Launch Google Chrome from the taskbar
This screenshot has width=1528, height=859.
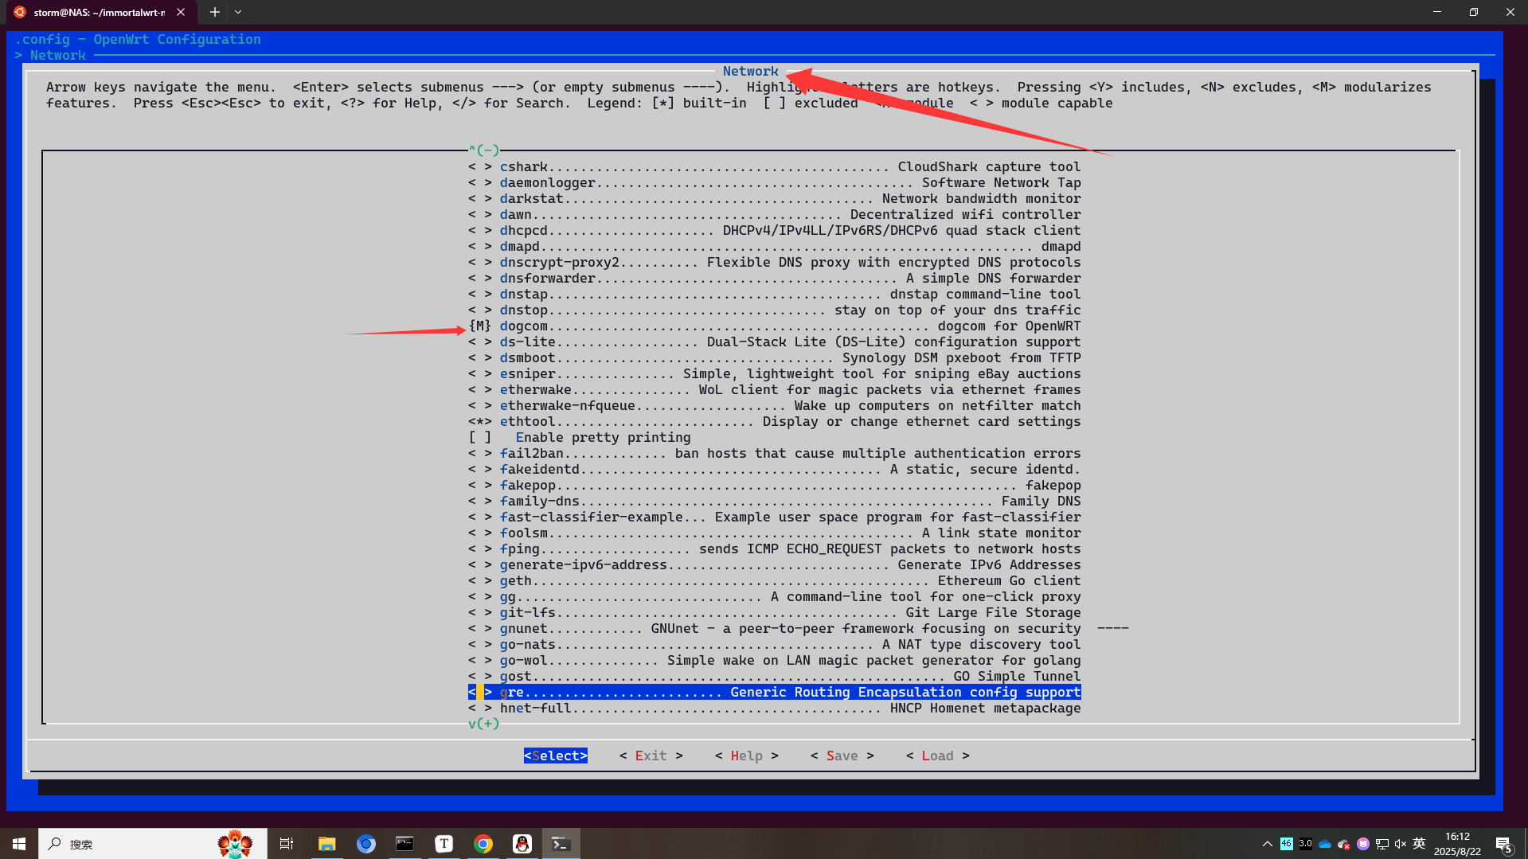pyautogui.click(x=483, y=844)
